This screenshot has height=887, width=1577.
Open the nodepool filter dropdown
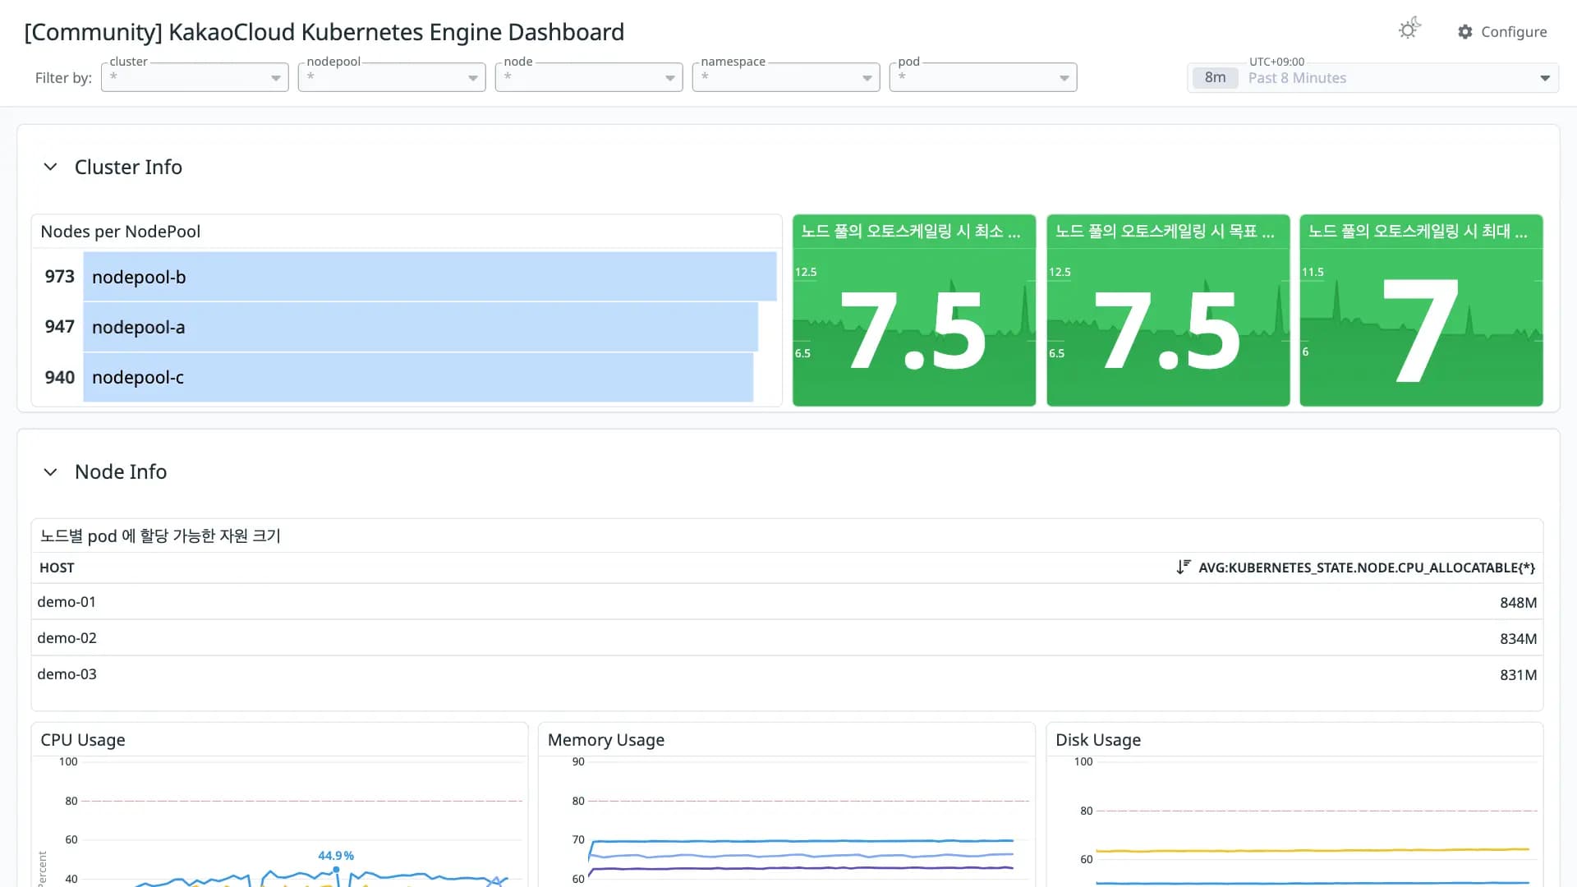392,77
